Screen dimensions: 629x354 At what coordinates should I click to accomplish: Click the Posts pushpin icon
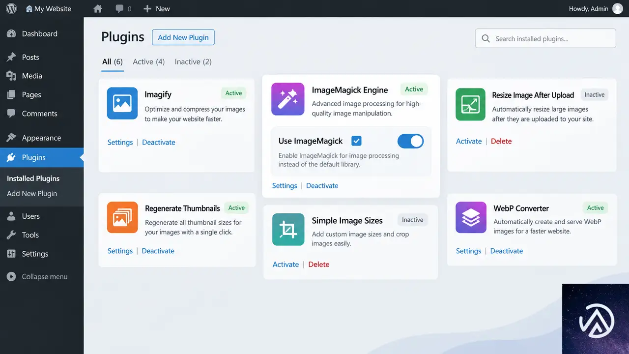point(11,58)
